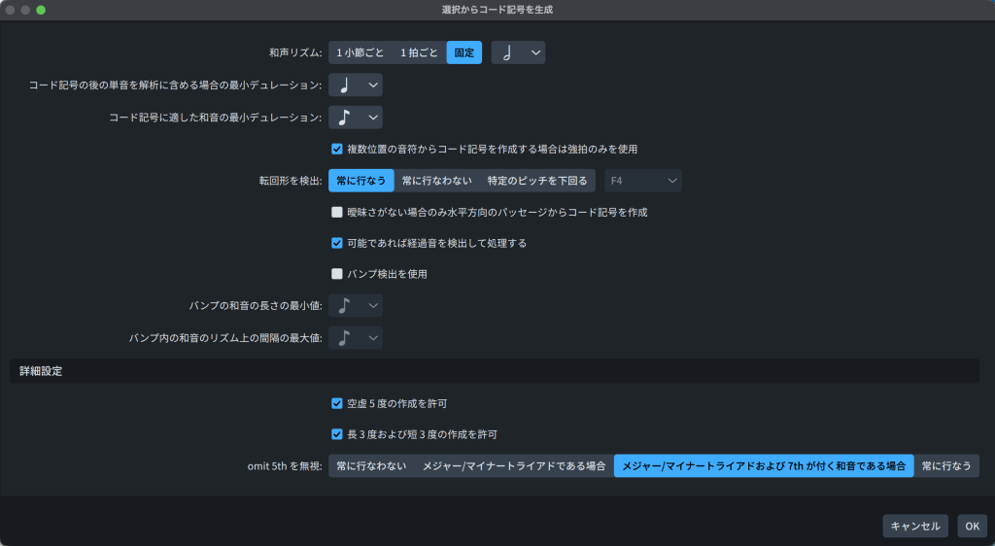The image size is (995, 546).
Task: Select 特定のピッチを下回る inversion option
Action: click(x=537, y=181)
